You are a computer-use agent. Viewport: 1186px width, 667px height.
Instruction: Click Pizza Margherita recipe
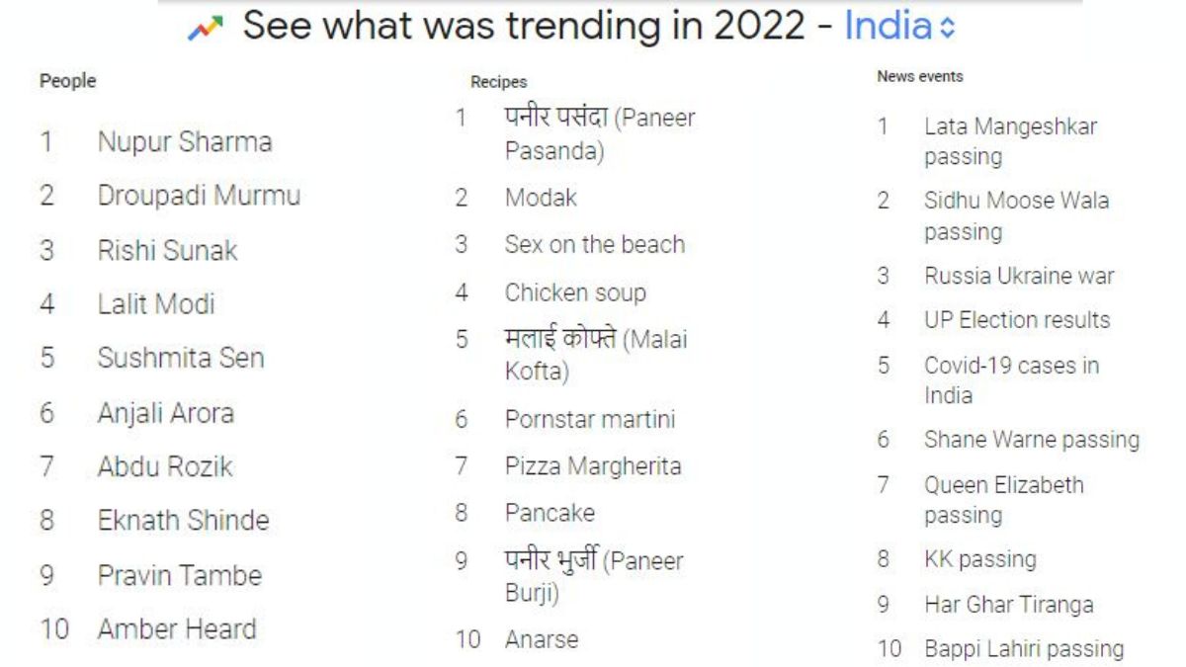point(592,465)
